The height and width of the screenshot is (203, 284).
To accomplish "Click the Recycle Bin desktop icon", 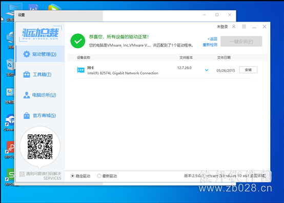I will 10,67.
